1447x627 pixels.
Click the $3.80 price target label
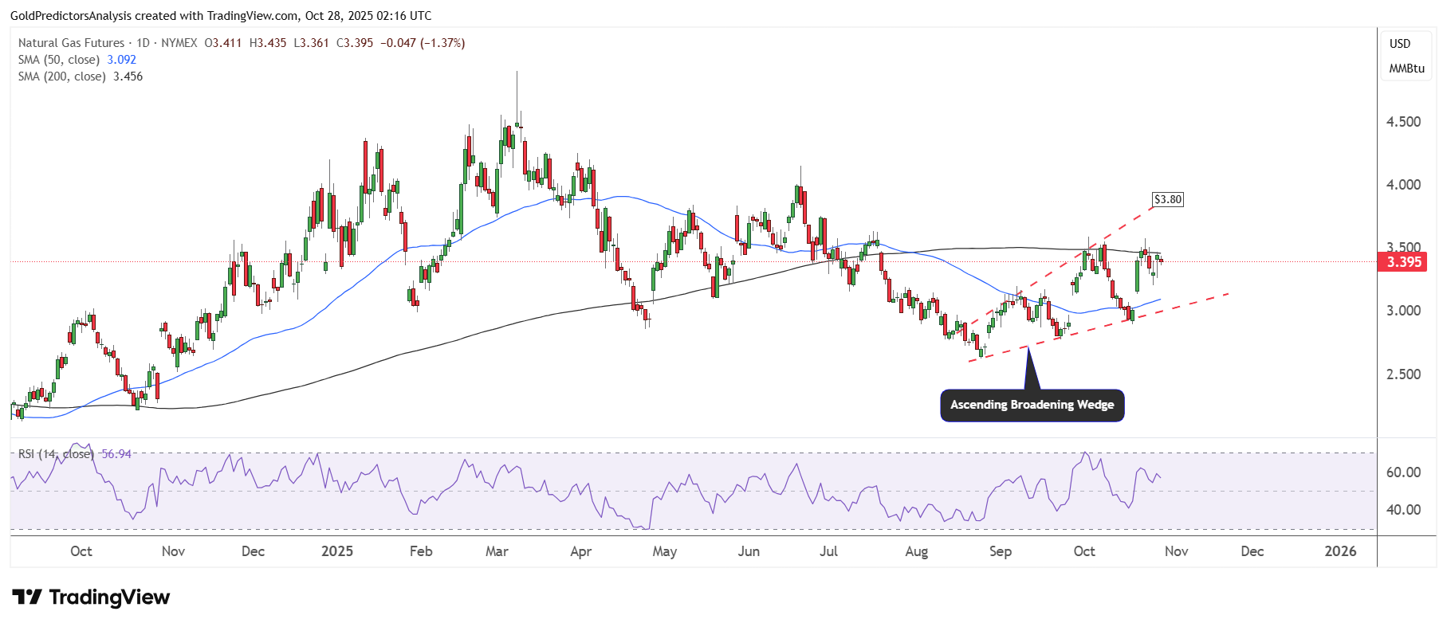click(1168, 199)
